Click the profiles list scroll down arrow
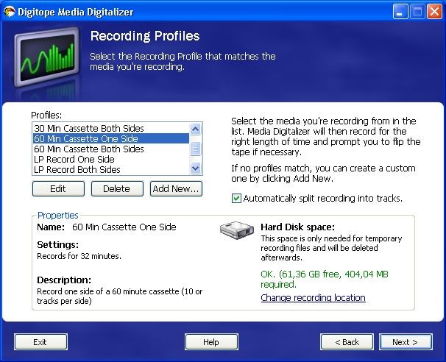This screenshot has height=362, width=446. (196, 168)
